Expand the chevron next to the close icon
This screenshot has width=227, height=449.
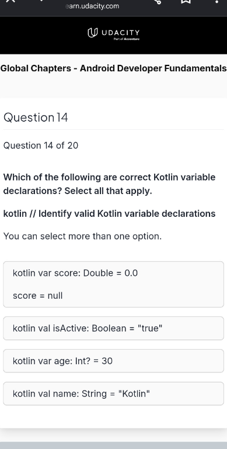coord(41,1)
